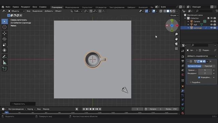Jump to the end frame button
Screen dimensions: 218x123
click(100, 109)
